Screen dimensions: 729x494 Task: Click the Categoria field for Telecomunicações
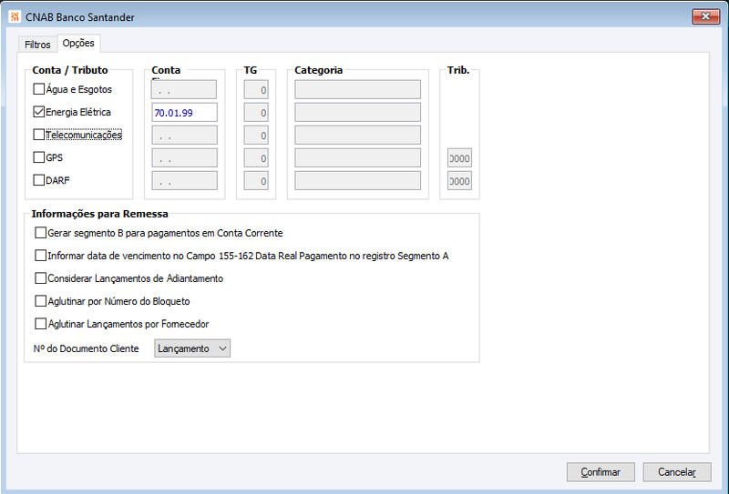357,136
